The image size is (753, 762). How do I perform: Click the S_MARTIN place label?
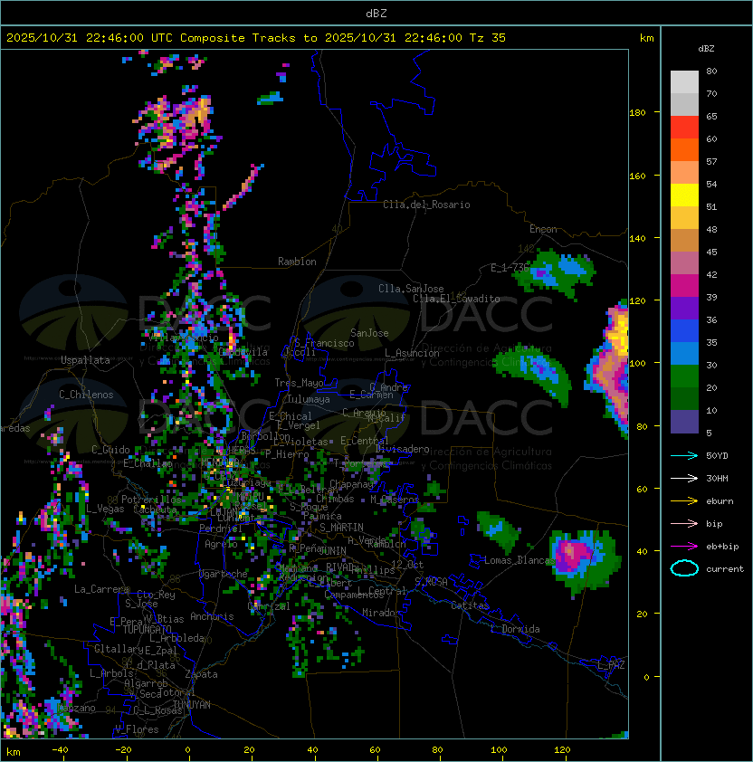341,528
